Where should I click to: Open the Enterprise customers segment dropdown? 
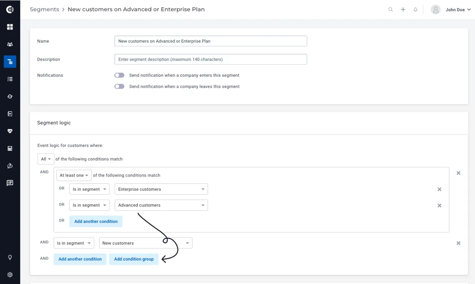161,189
